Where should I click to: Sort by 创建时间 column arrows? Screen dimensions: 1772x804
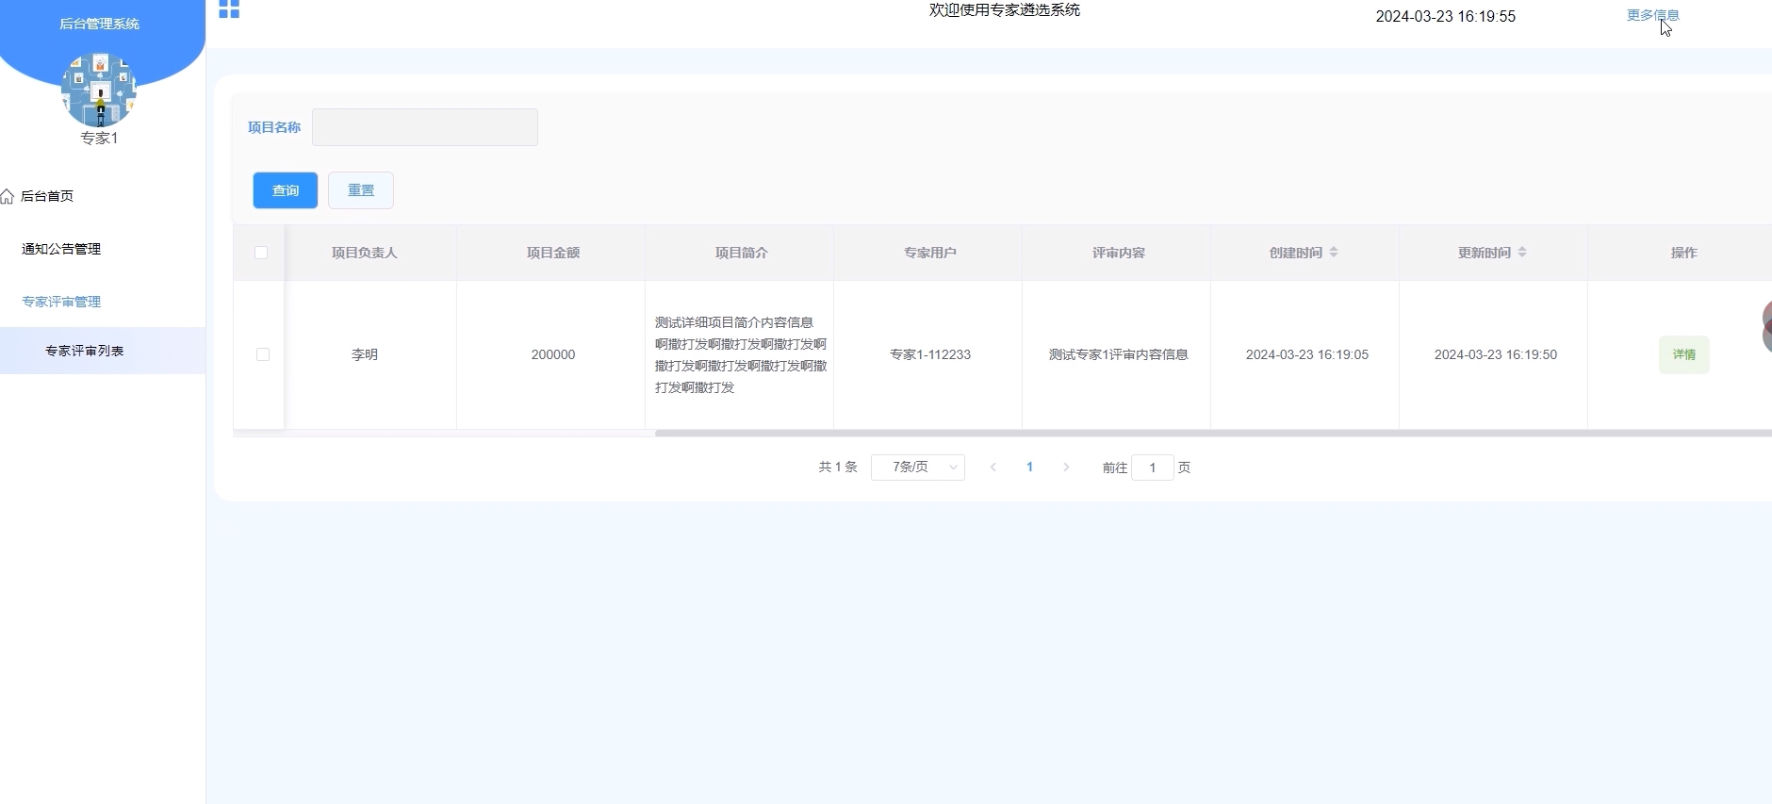click(x=1334, y=253)
